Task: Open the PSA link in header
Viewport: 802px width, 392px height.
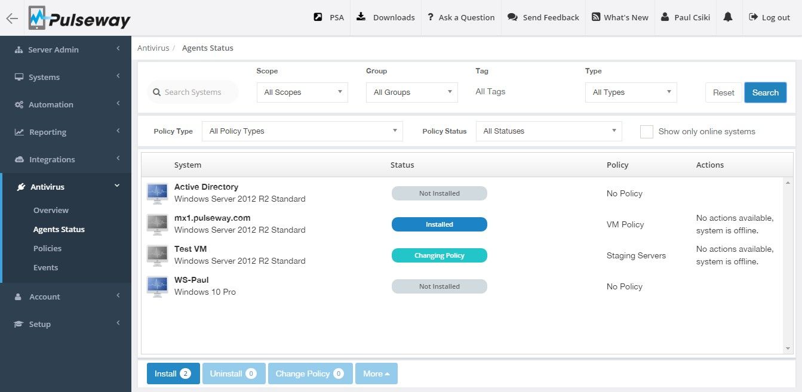Action: [x=329, y=17]
